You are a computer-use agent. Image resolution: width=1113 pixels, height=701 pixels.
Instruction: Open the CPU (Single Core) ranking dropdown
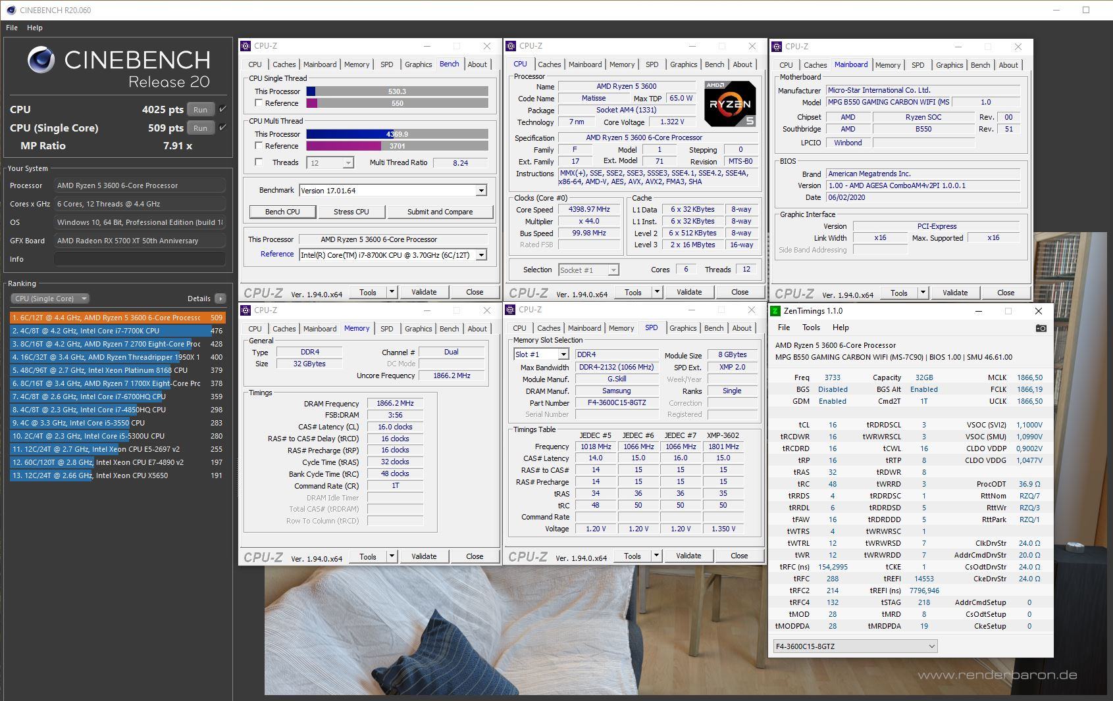point(50,299)
